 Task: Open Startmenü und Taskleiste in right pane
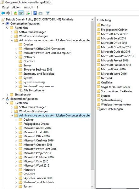[x=116, y=91]
